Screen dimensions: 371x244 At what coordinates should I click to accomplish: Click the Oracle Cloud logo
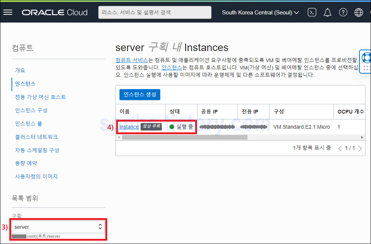coord(55,12)
